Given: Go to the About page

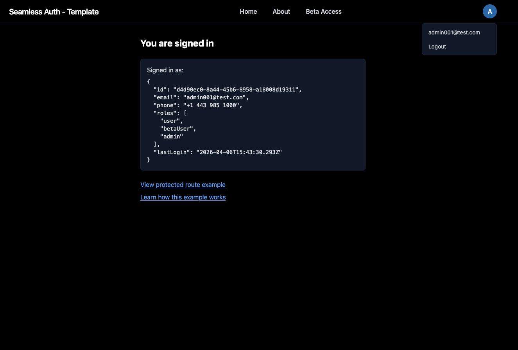Looking at the screenshot, I should pos(281,12).
